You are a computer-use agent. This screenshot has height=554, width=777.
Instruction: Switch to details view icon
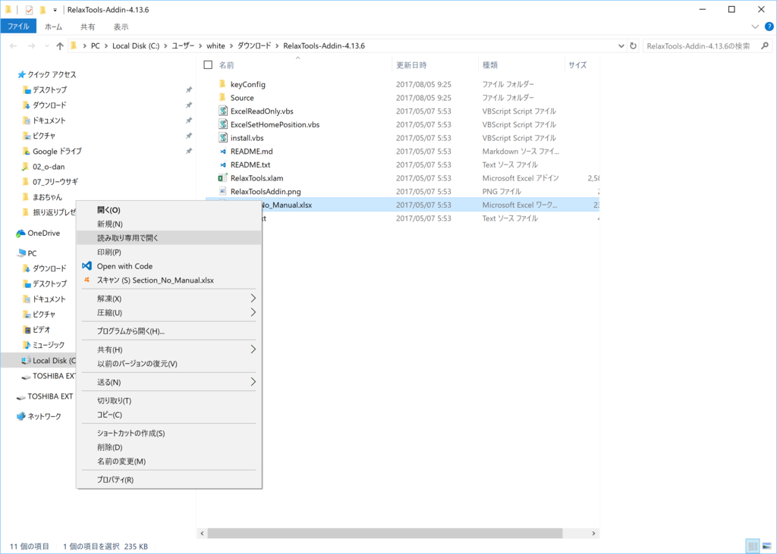coord(753,546)
